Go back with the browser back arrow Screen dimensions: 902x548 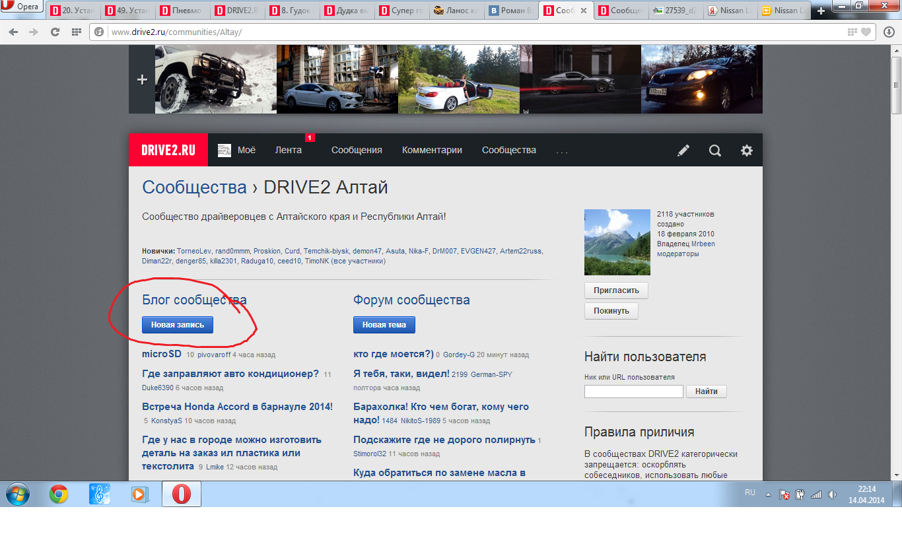click(x=14, y=32)
